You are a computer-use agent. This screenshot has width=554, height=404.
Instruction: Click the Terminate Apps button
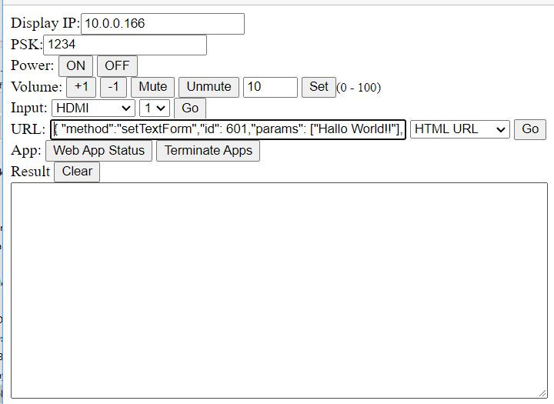208,151
